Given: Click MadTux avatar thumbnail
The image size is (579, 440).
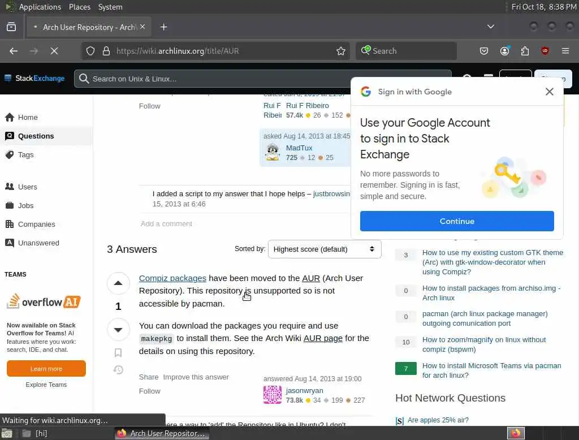Looking at the screenshot, I should (273, 152).
